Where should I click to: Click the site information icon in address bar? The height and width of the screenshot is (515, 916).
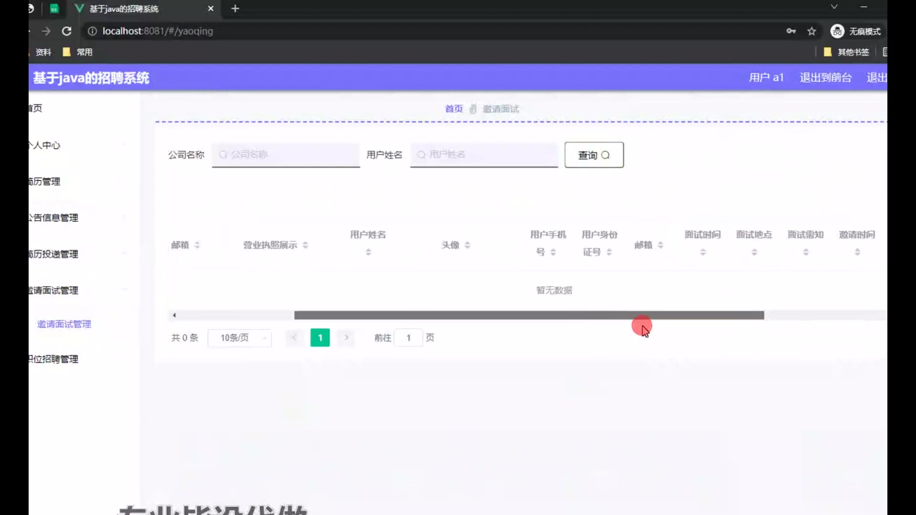(x=92, y=31)
